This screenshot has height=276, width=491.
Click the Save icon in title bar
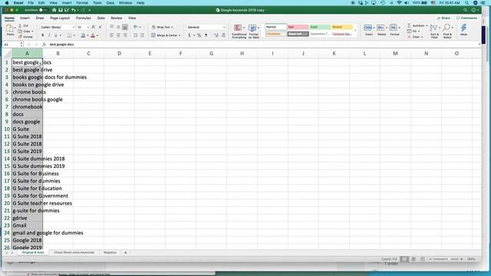[61, 10]
